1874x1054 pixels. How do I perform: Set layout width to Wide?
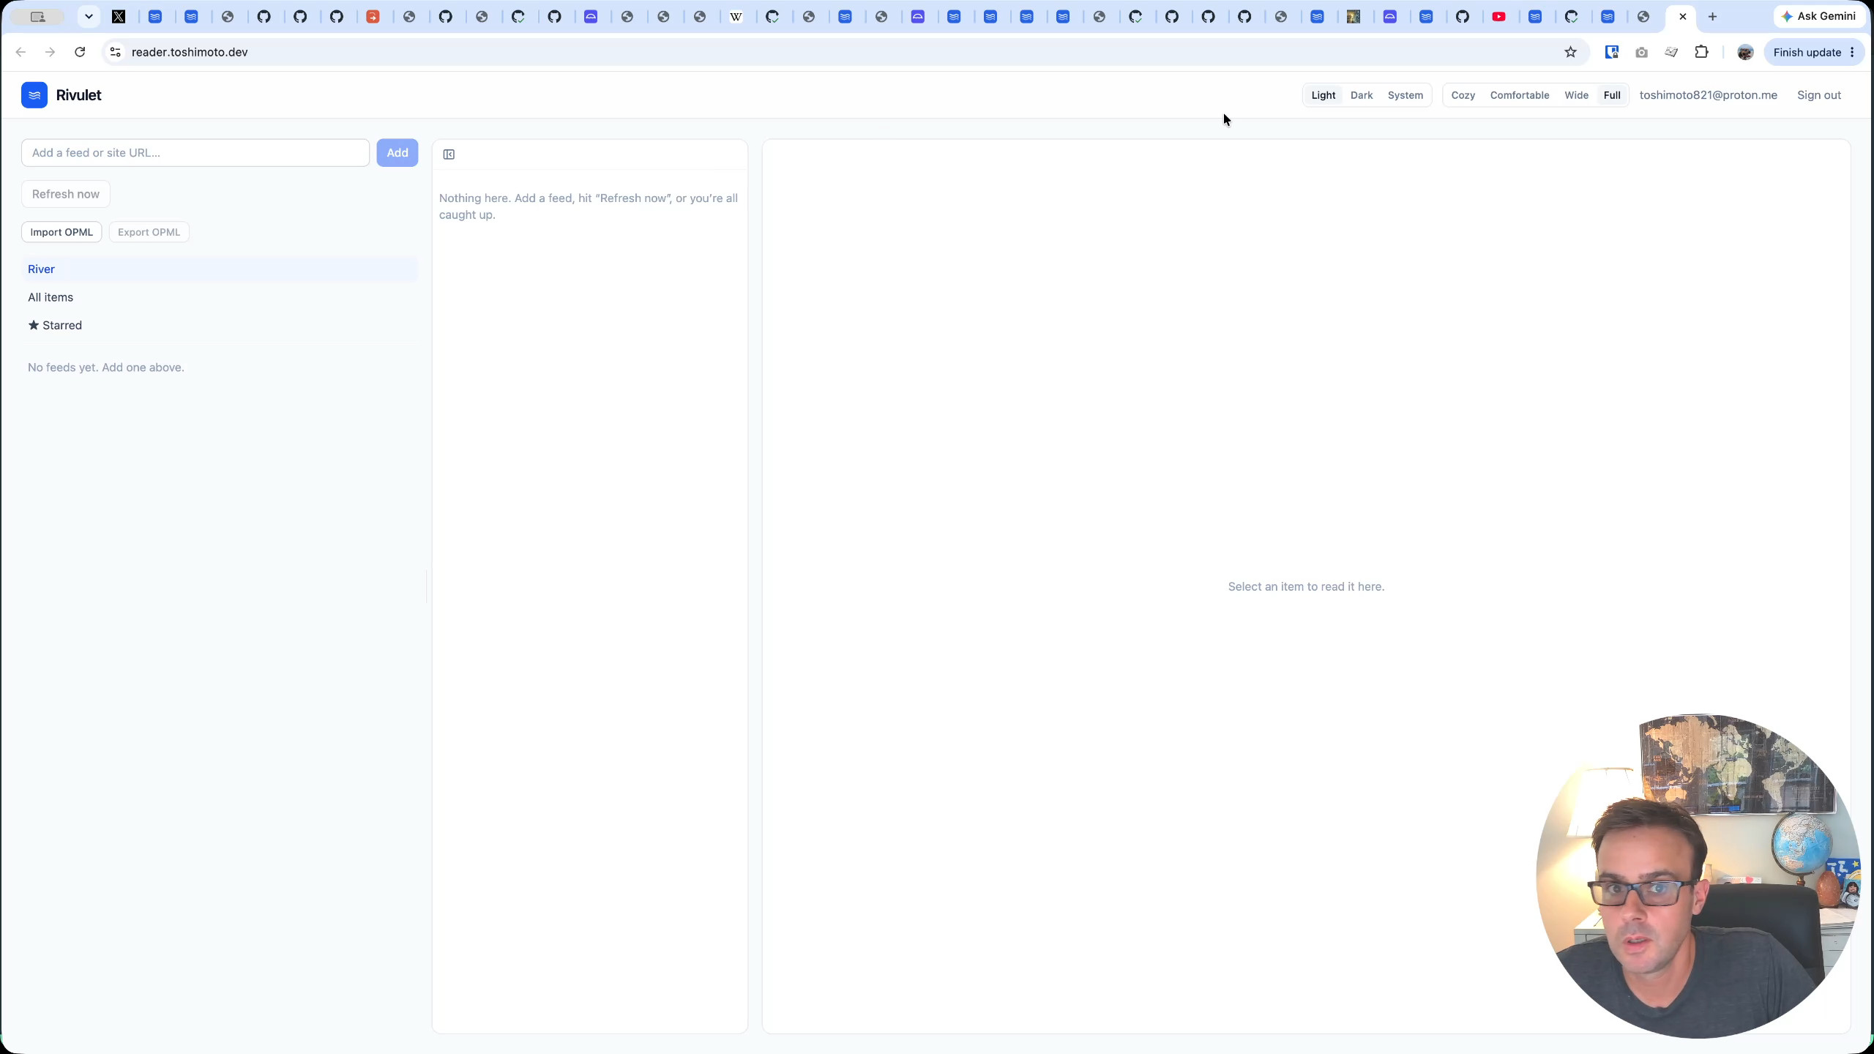[x=1576, y=95]
